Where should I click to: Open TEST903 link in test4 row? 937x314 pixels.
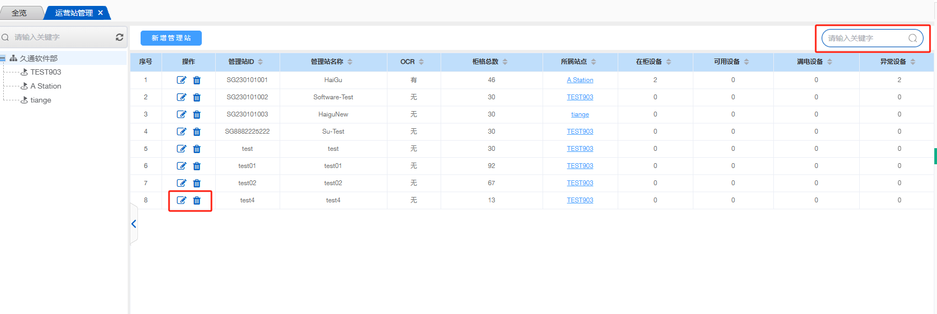coord(580,200)
